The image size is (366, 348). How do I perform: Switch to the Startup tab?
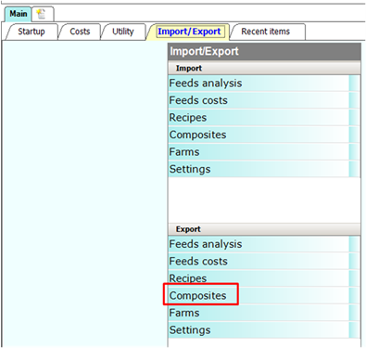[x=32, y=32]
